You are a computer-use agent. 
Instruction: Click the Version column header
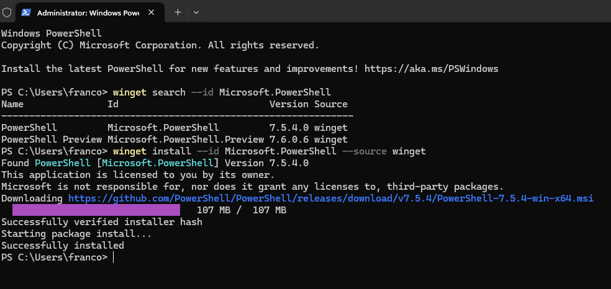click(x=289, y=104)
